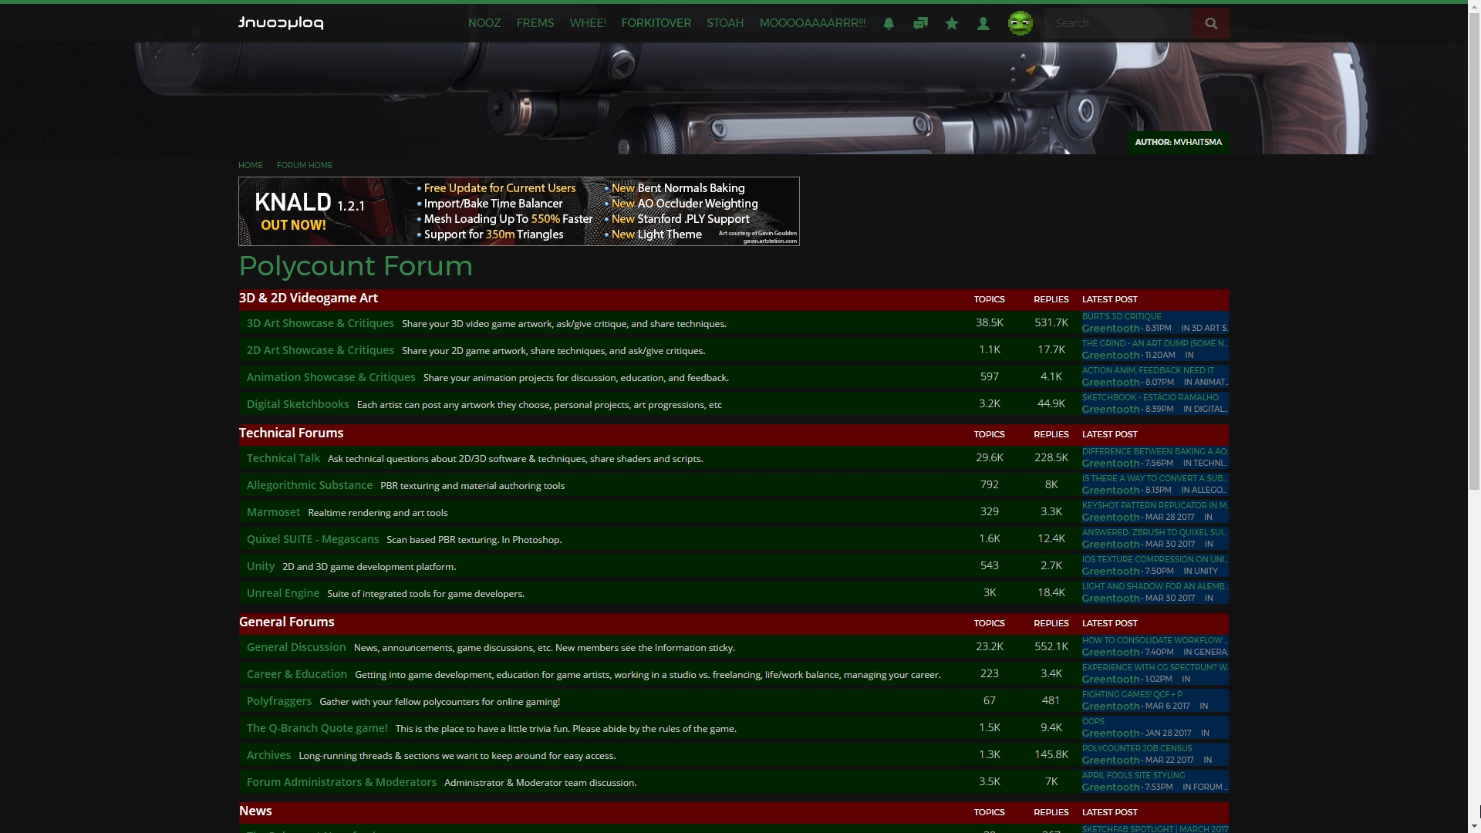Open The Q-Branch Quote game! forum
This screenshot has height=833, width=1481.
pyautogui.click(x=317, y=728)
